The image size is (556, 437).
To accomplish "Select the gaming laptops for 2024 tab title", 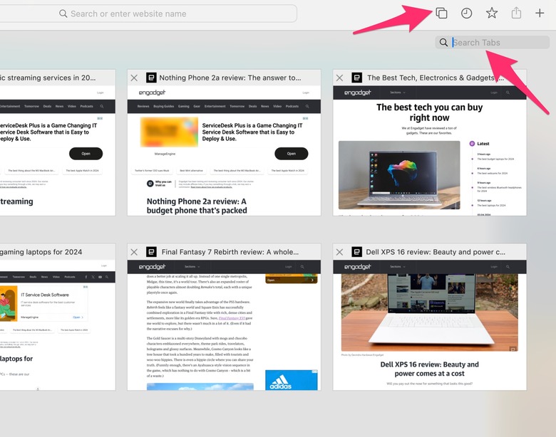I will tap(41, 252).
